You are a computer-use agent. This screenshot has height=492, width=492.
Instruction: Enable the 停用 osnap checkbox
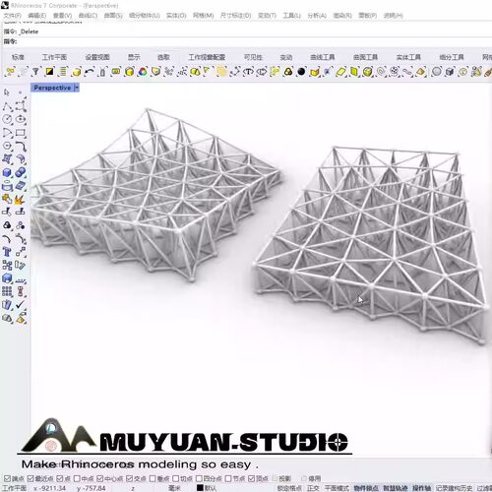(x=304, y=478)
